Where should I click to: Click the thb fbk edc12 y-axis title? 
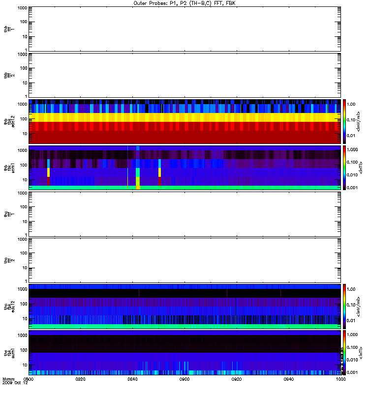[9, 121]
